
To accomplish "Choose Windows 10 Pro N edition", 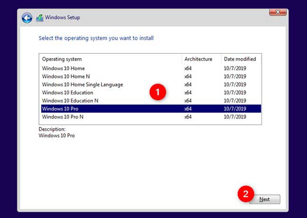I will [x=151, y=117].
